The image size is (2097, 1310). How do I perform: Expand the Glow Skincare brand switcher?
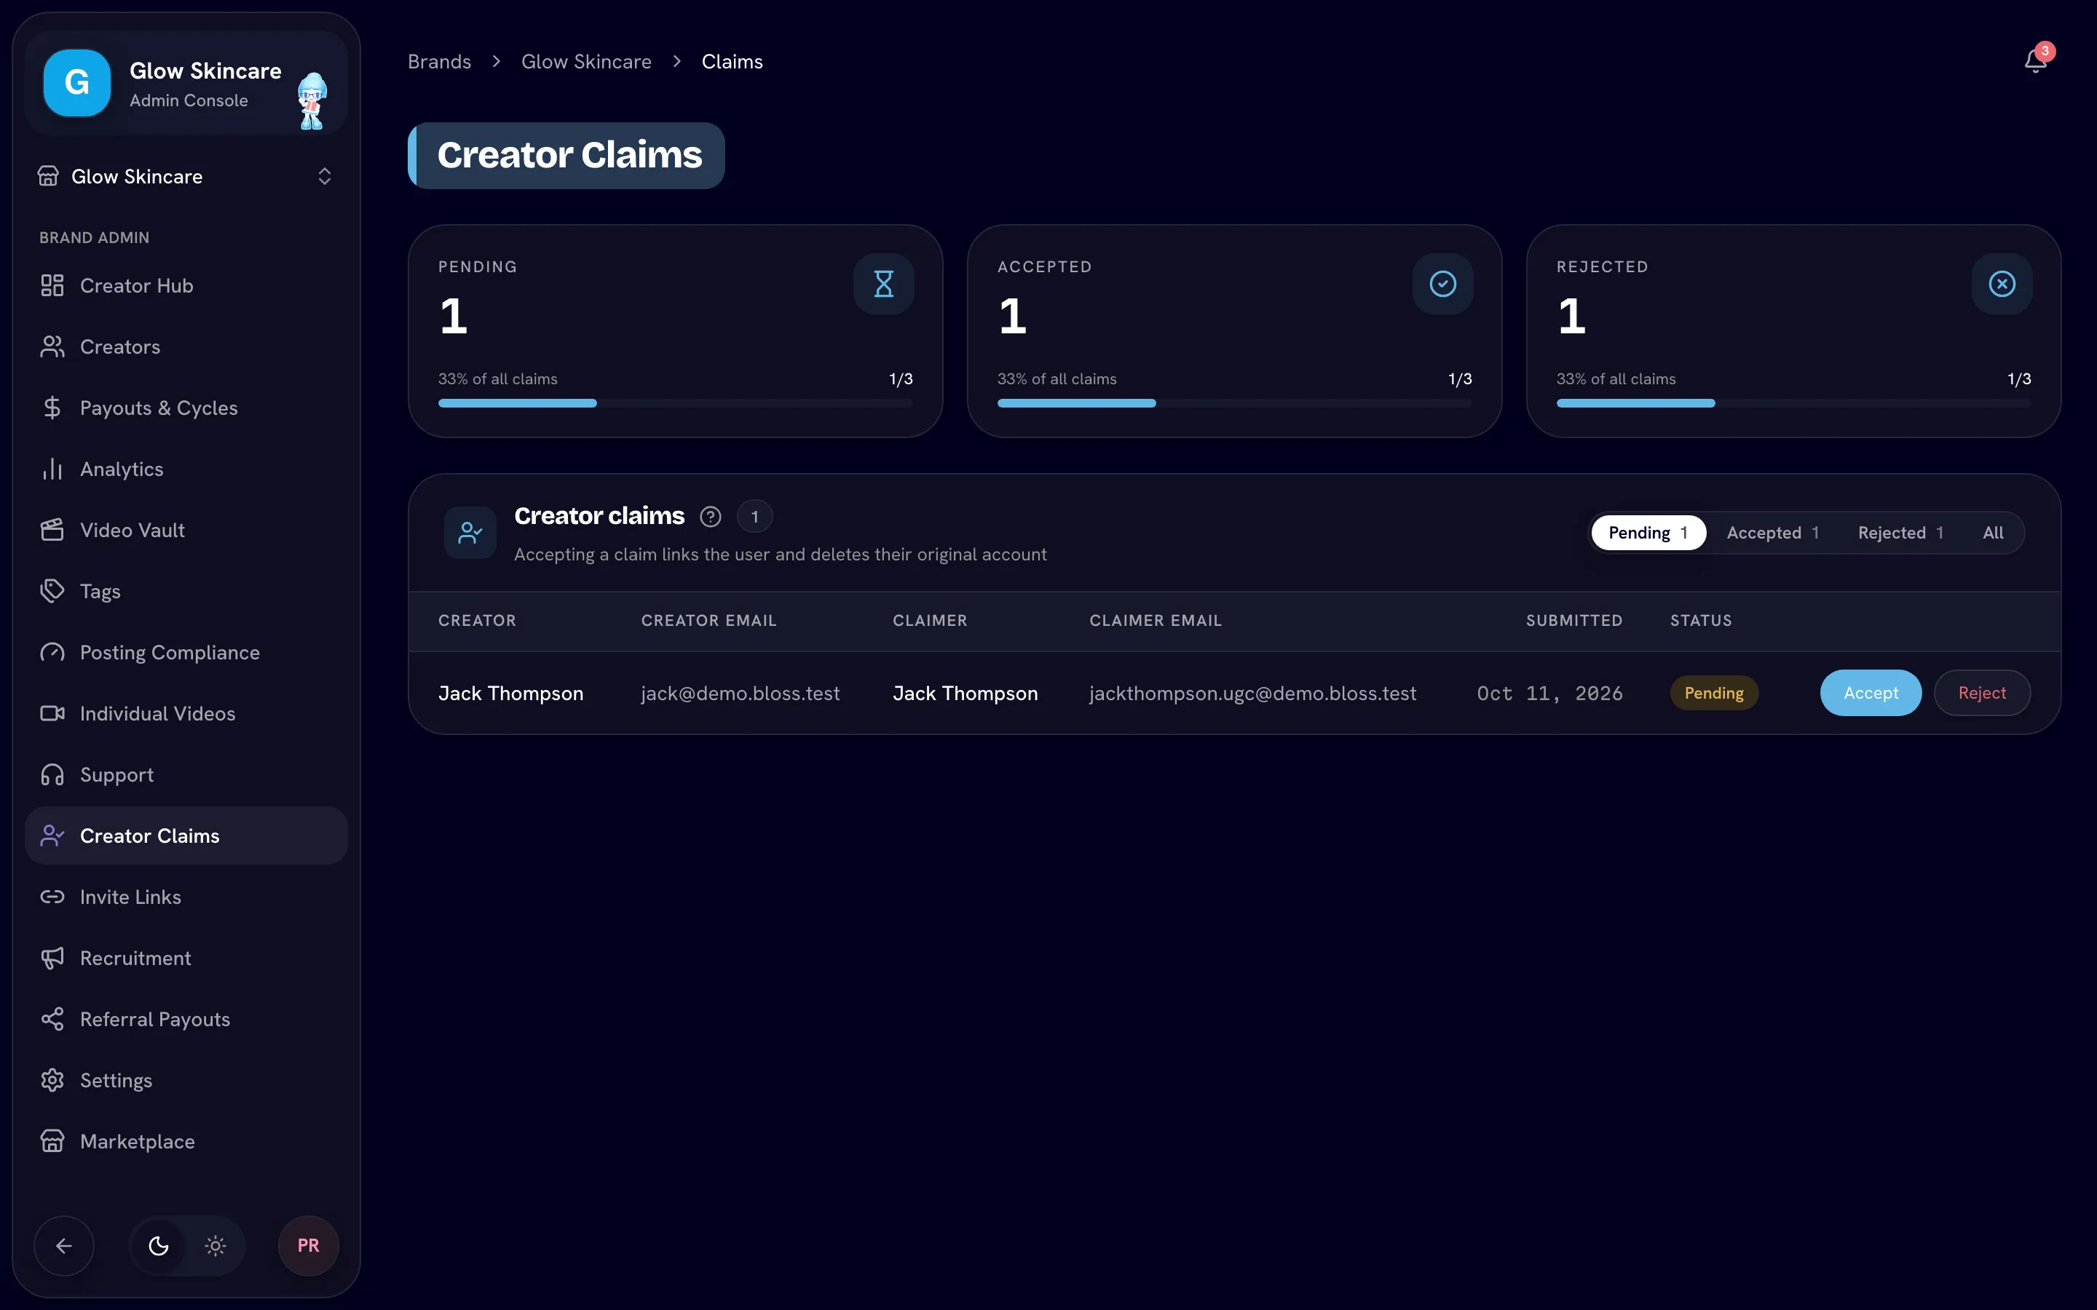coord(186,177)
